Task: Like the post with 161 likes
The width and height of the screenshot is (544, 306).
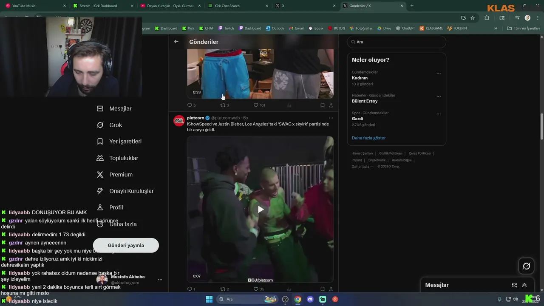Action: coord(259,105)
